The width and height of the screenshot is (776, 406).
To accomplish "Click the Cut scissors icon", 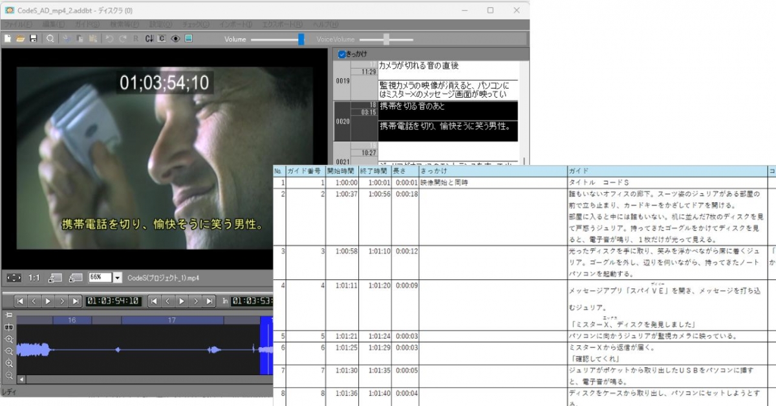I will click(x=66, y=39).
